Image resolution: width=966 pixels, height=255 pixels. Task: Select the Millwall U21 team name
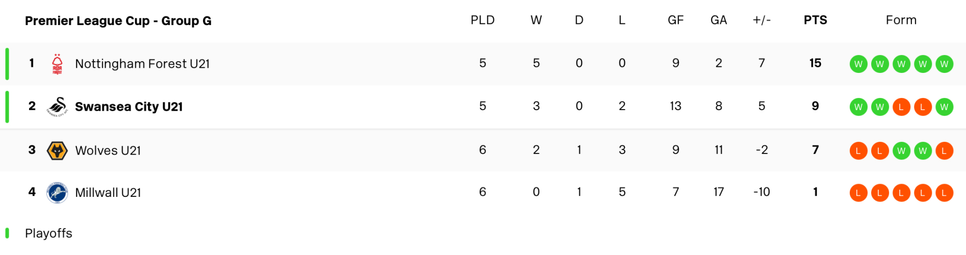pyautogui.click(x=108, y=193)
